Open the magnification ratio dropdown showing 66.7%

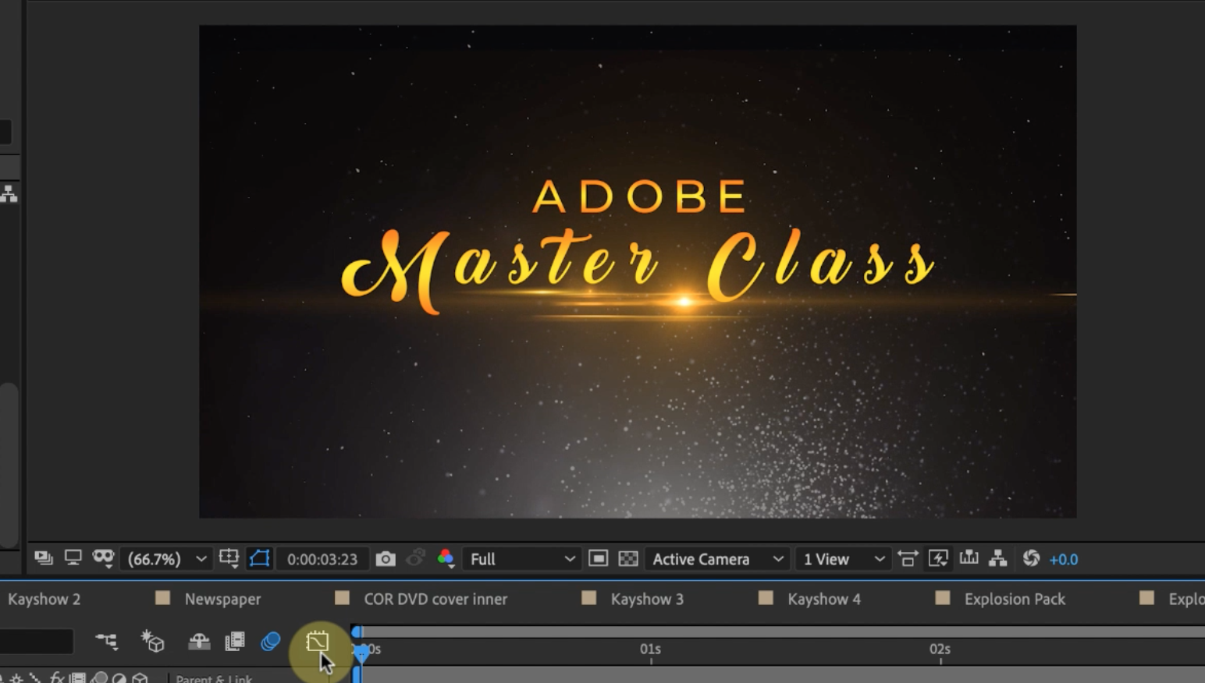click(x=167, y=559)
